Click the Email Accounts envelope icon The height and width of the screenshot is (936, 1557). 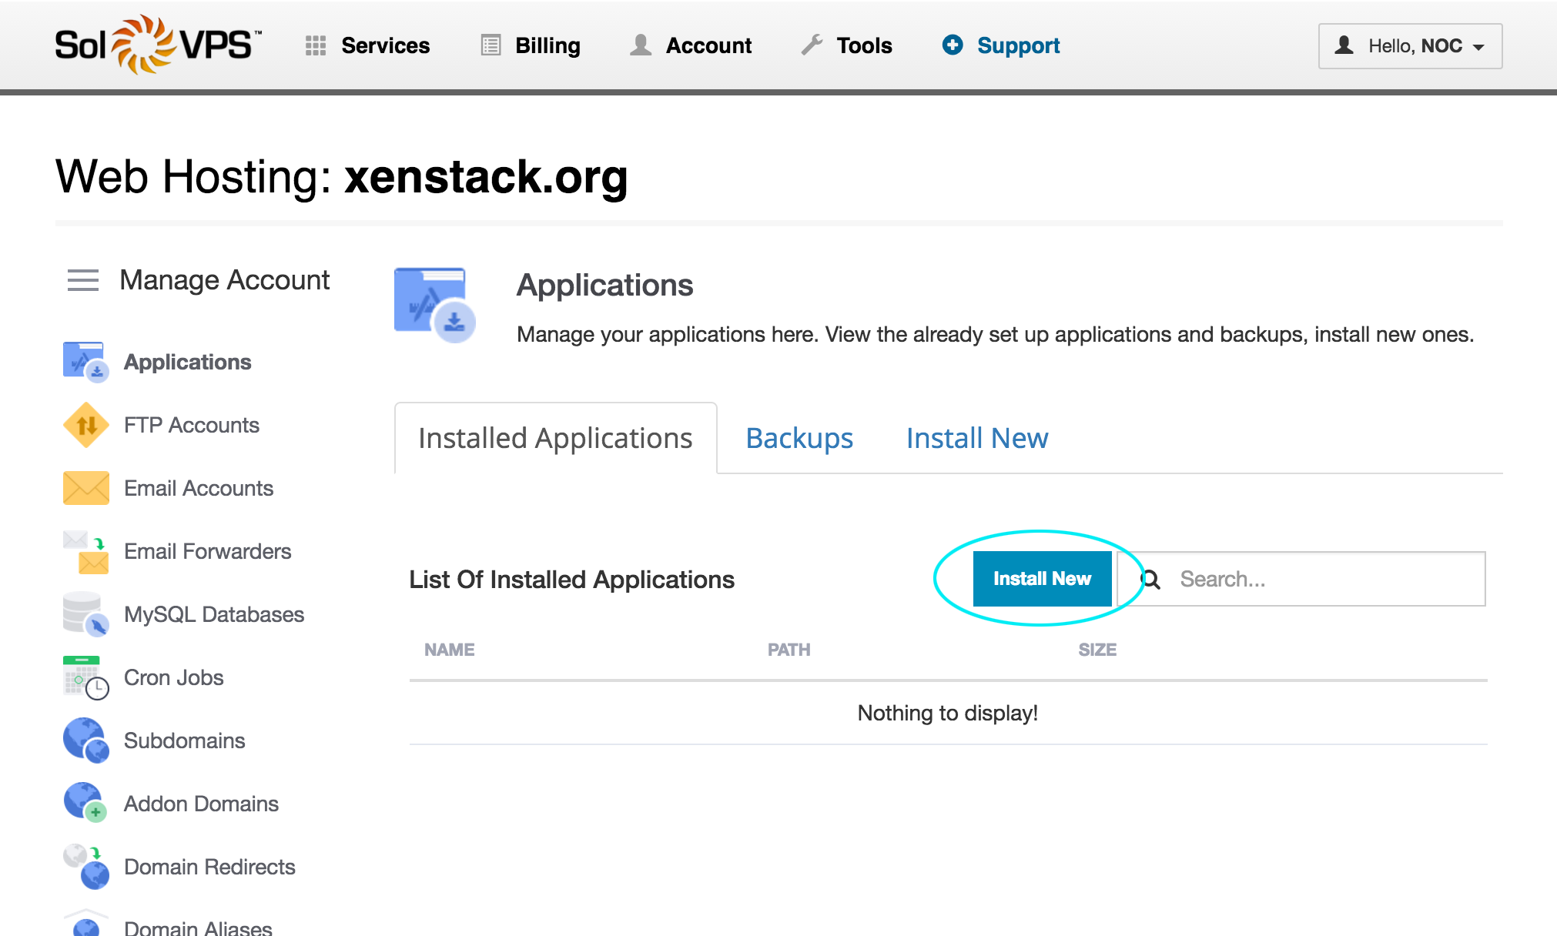click(x=85, y=488)
